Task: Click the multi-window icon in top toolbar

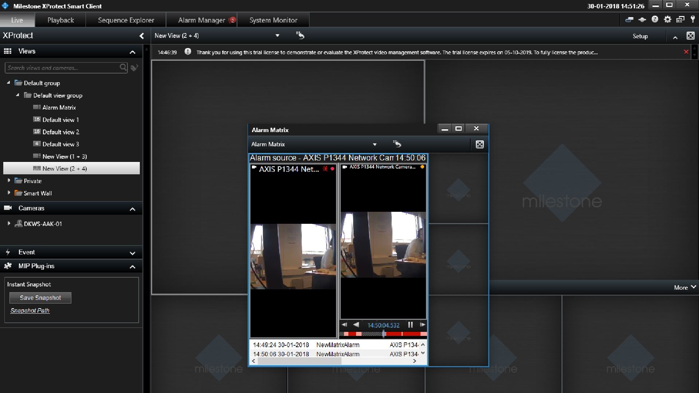Action: [x=680, y=20]
